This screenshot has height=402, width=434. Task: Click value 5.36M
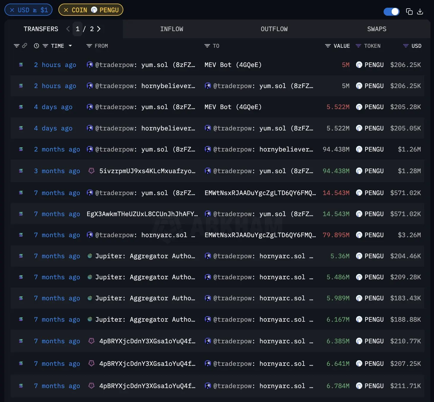(340, 256)
